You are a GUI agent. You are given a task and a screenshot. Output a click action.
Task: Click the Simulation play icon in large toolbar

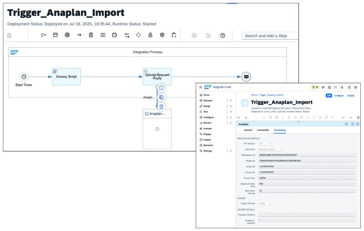[x=194, y=35]
